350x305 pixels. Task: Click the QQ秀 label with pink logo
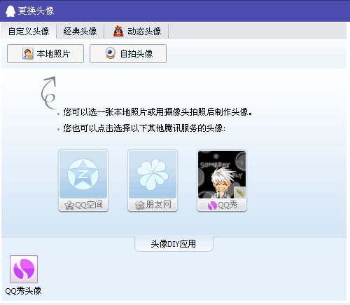[x=223, y=205]
